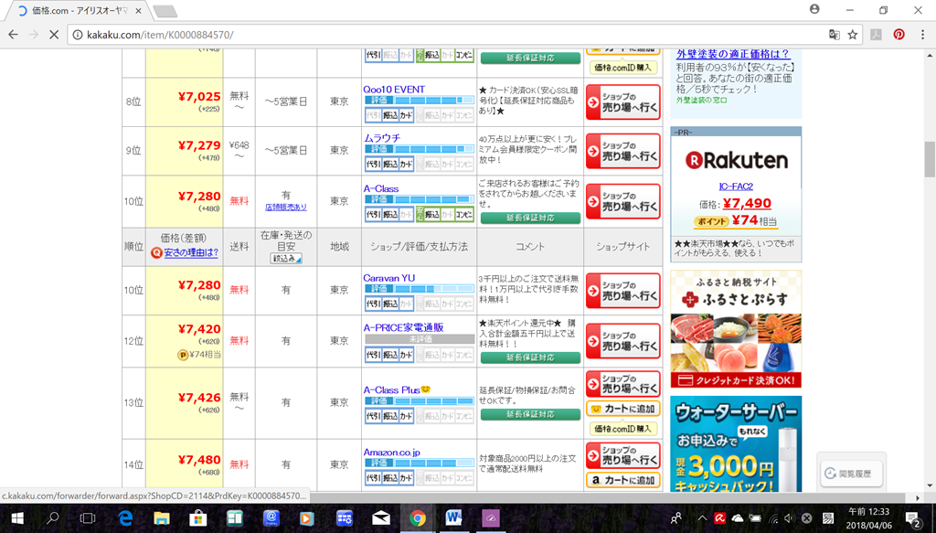This screenshot has width=936, height=533.
Task: Open the Amazon.co.jp shop link
Action: [x=391, y=453]
